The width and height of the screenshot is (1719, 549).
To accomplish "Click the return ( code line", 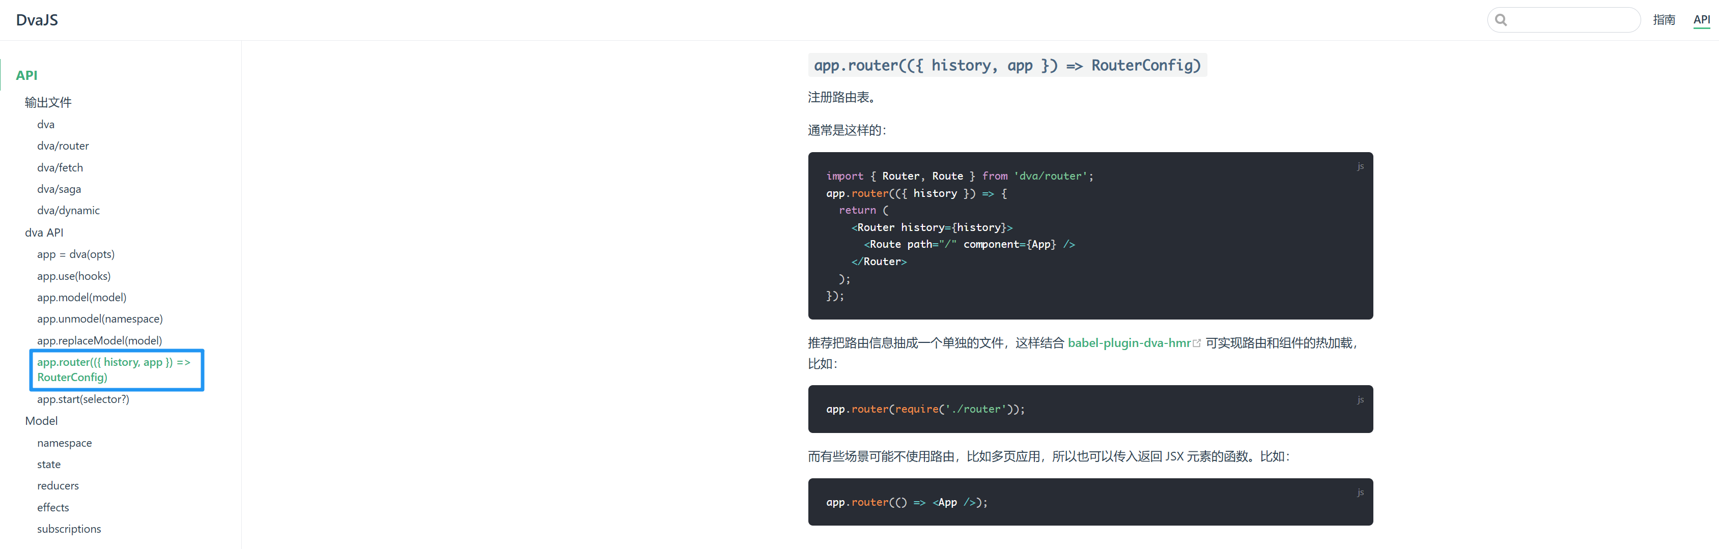I will 863,210.
